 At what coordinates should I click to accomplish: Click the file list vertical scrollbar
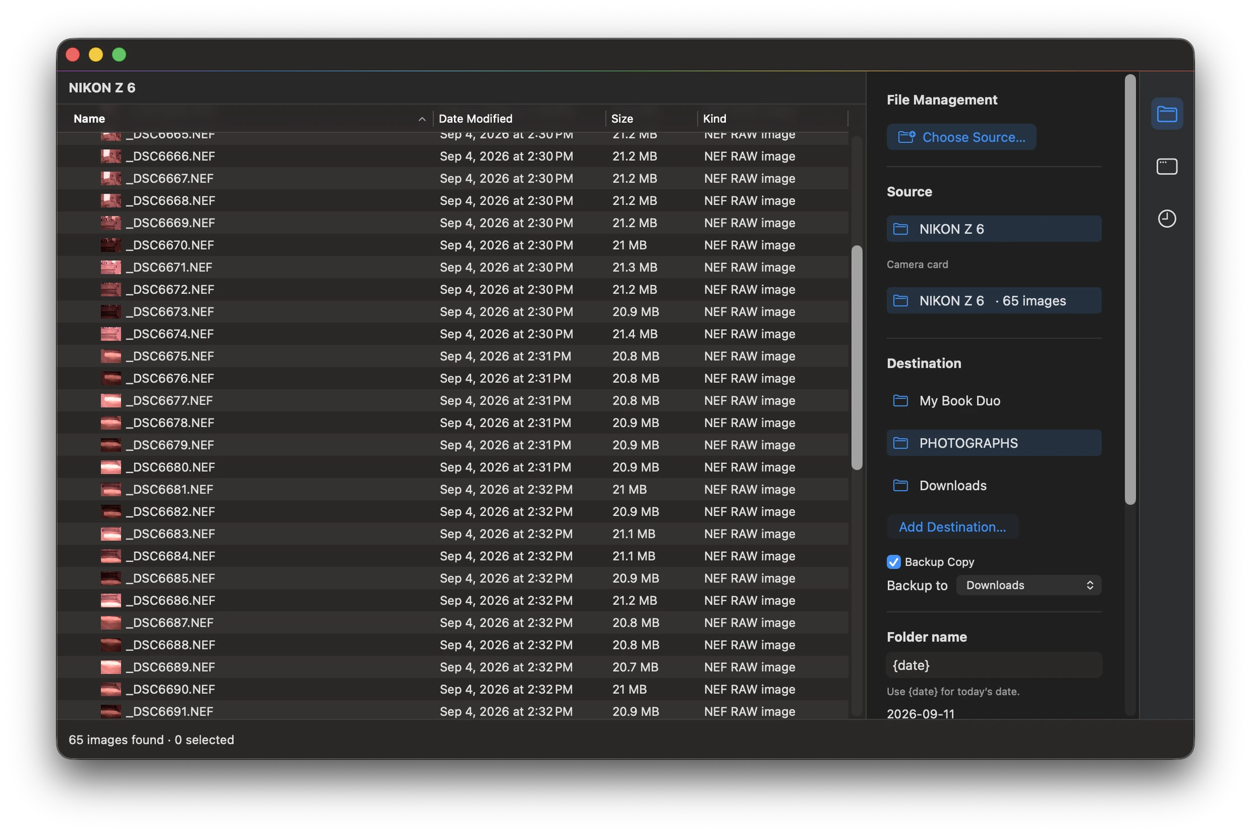pos(856,357)
